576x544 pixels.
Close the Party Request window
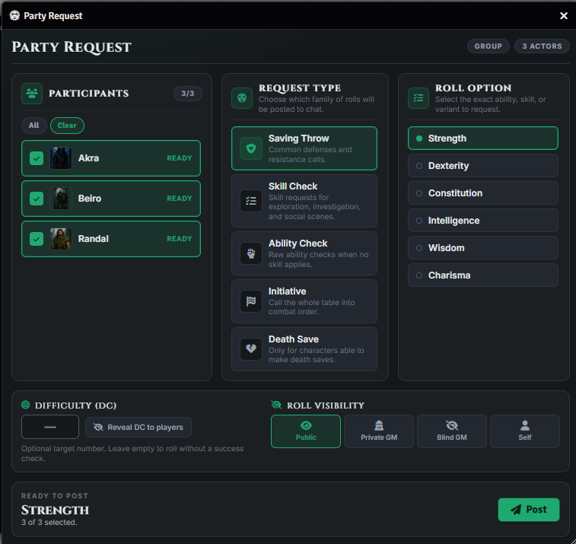(564, 16)
